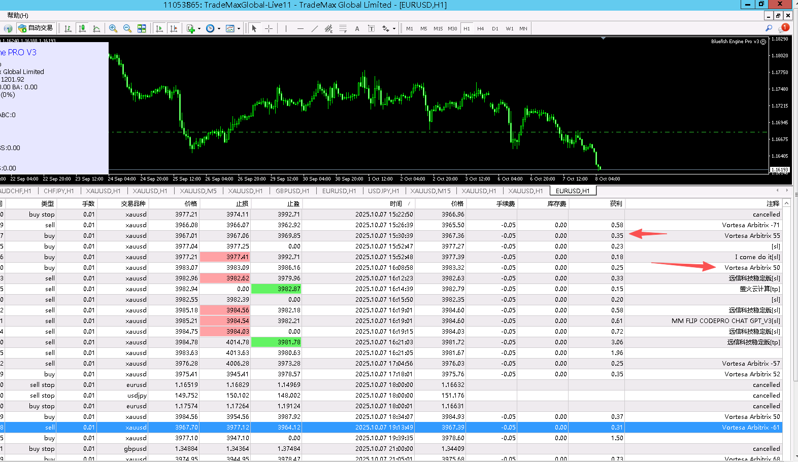Toggle the chart auto scroll button

159,28
